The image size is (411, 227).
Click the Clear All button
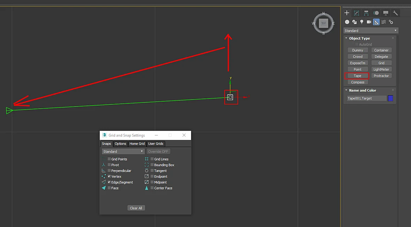(136, 208)
